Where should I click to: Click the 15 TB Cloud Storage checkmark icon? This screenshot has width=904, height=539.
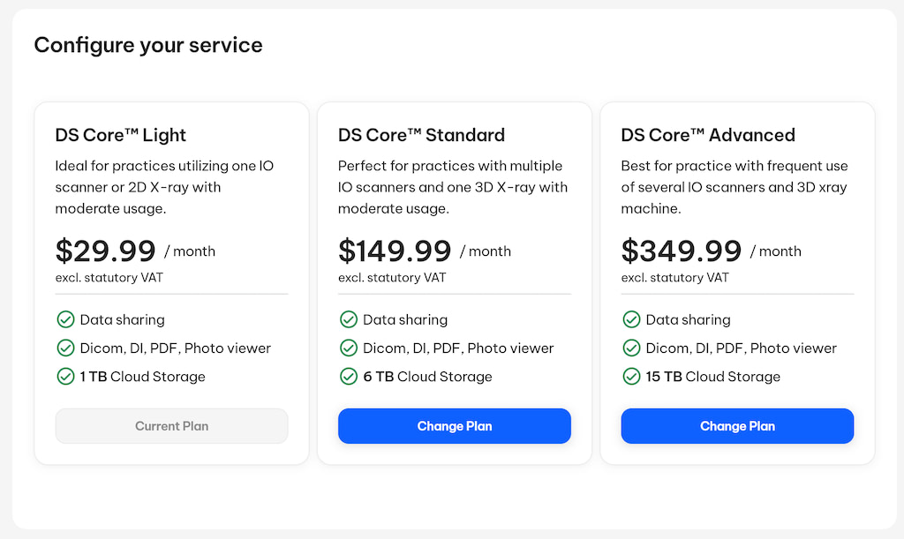click(631, 376)
